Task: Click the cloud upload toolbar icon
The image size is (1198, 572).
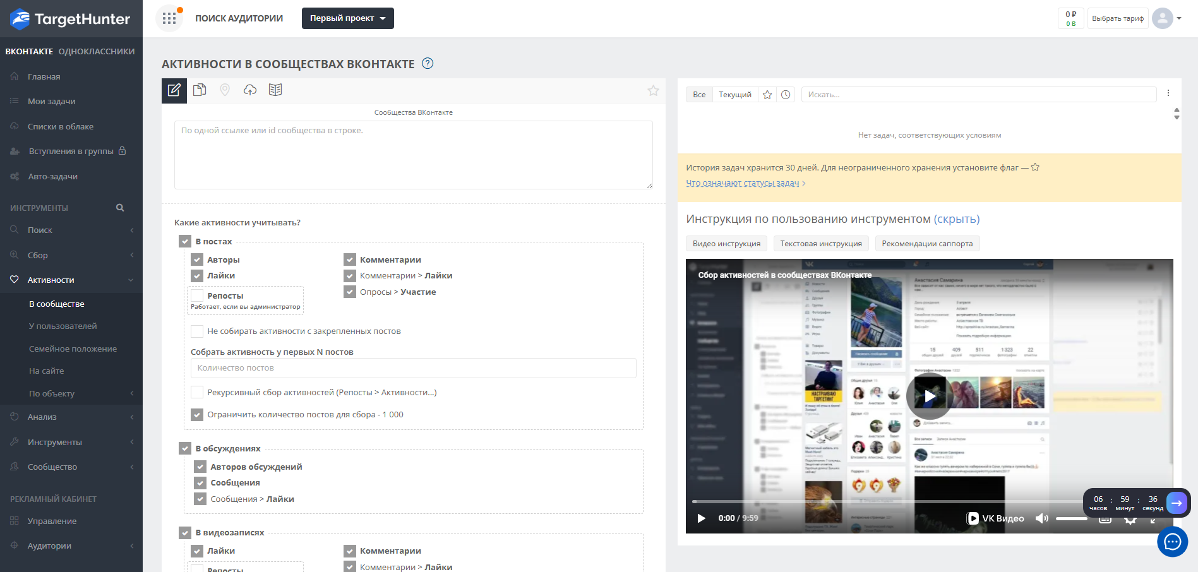Action: [250, 90]
